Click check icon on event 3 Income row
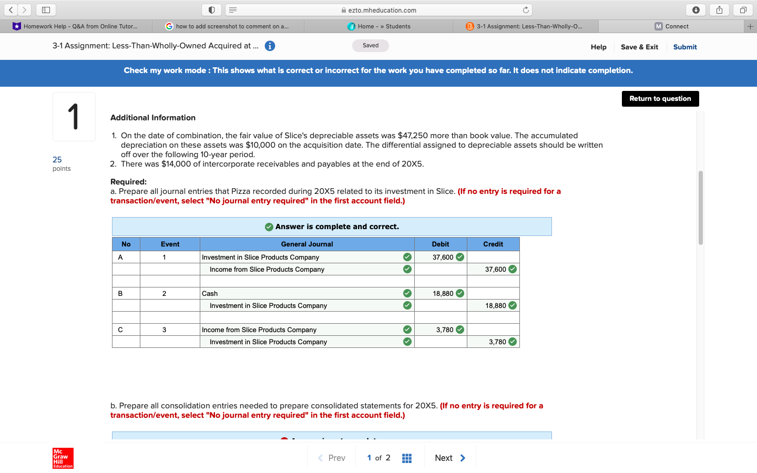 [x=407, y=330]
